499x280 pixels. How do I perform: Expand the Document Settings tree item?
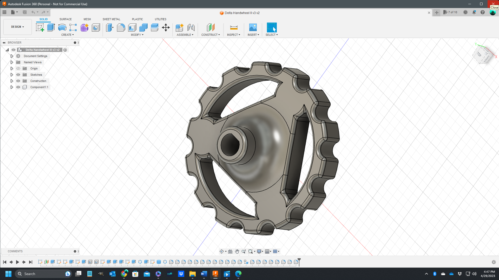pyautogui.click(x=12, y=56)
